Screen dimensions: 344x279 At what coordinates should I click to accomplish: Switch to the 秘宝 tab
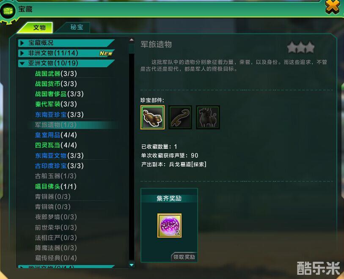click(x=77, y=27)
